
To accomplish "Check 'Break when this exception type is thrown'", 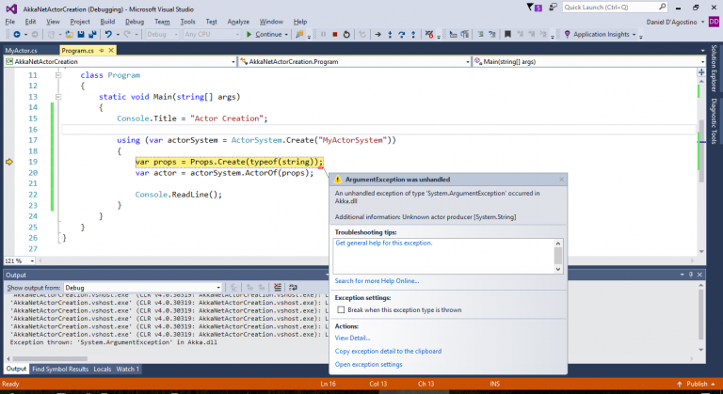I will pos(341,309).
